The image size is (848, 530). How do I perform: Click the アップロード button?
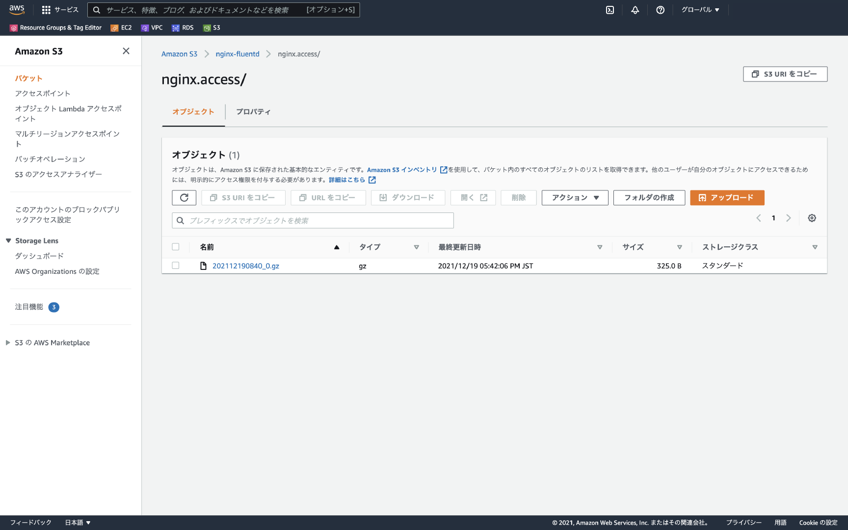(x=727, y=198)
